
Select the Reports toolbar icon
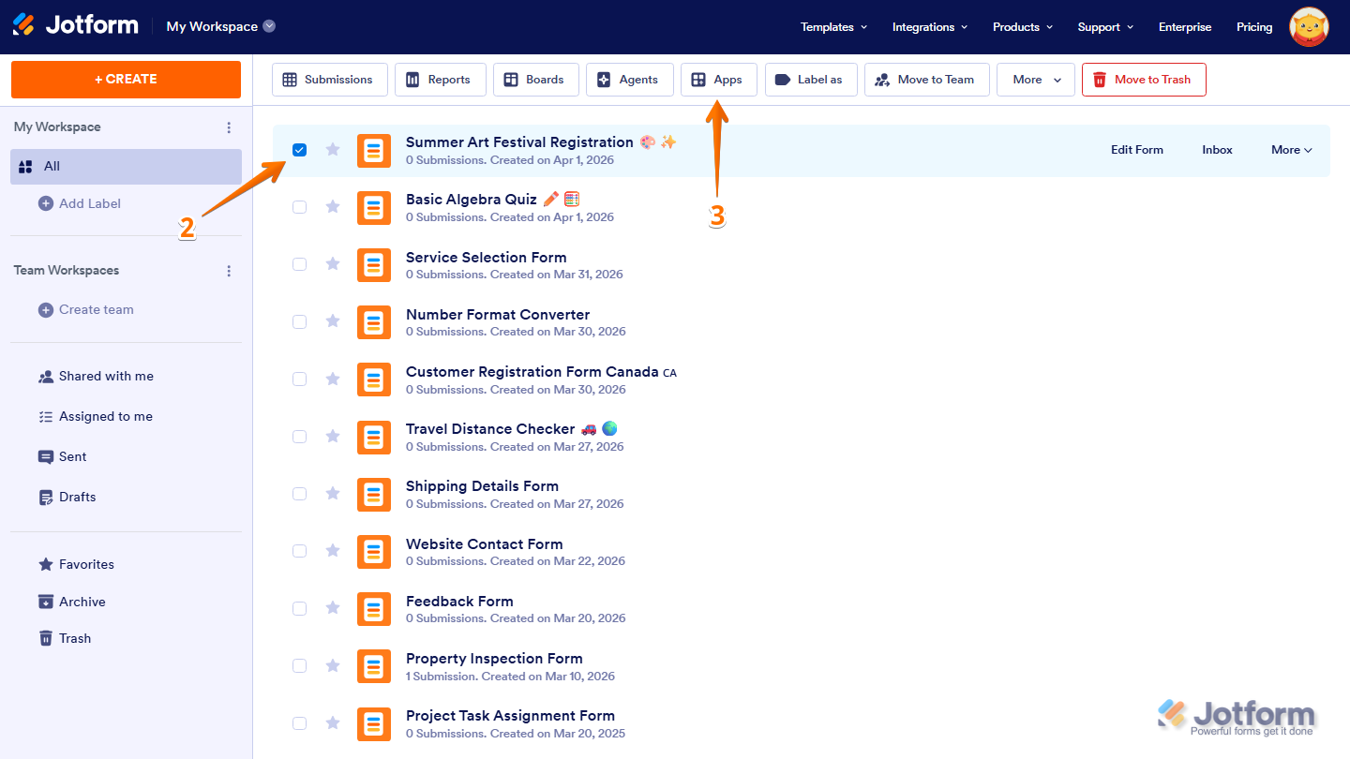[440, 80]
